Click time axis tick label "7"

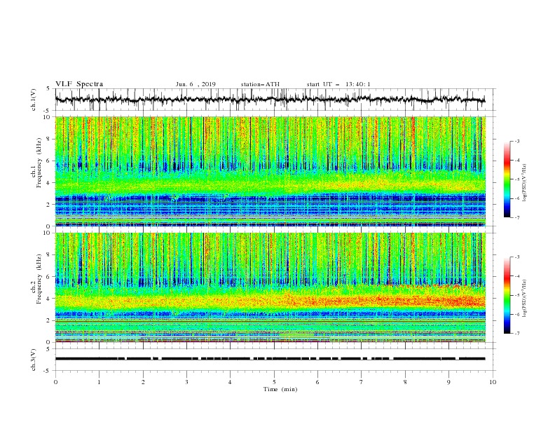(362, 382)
